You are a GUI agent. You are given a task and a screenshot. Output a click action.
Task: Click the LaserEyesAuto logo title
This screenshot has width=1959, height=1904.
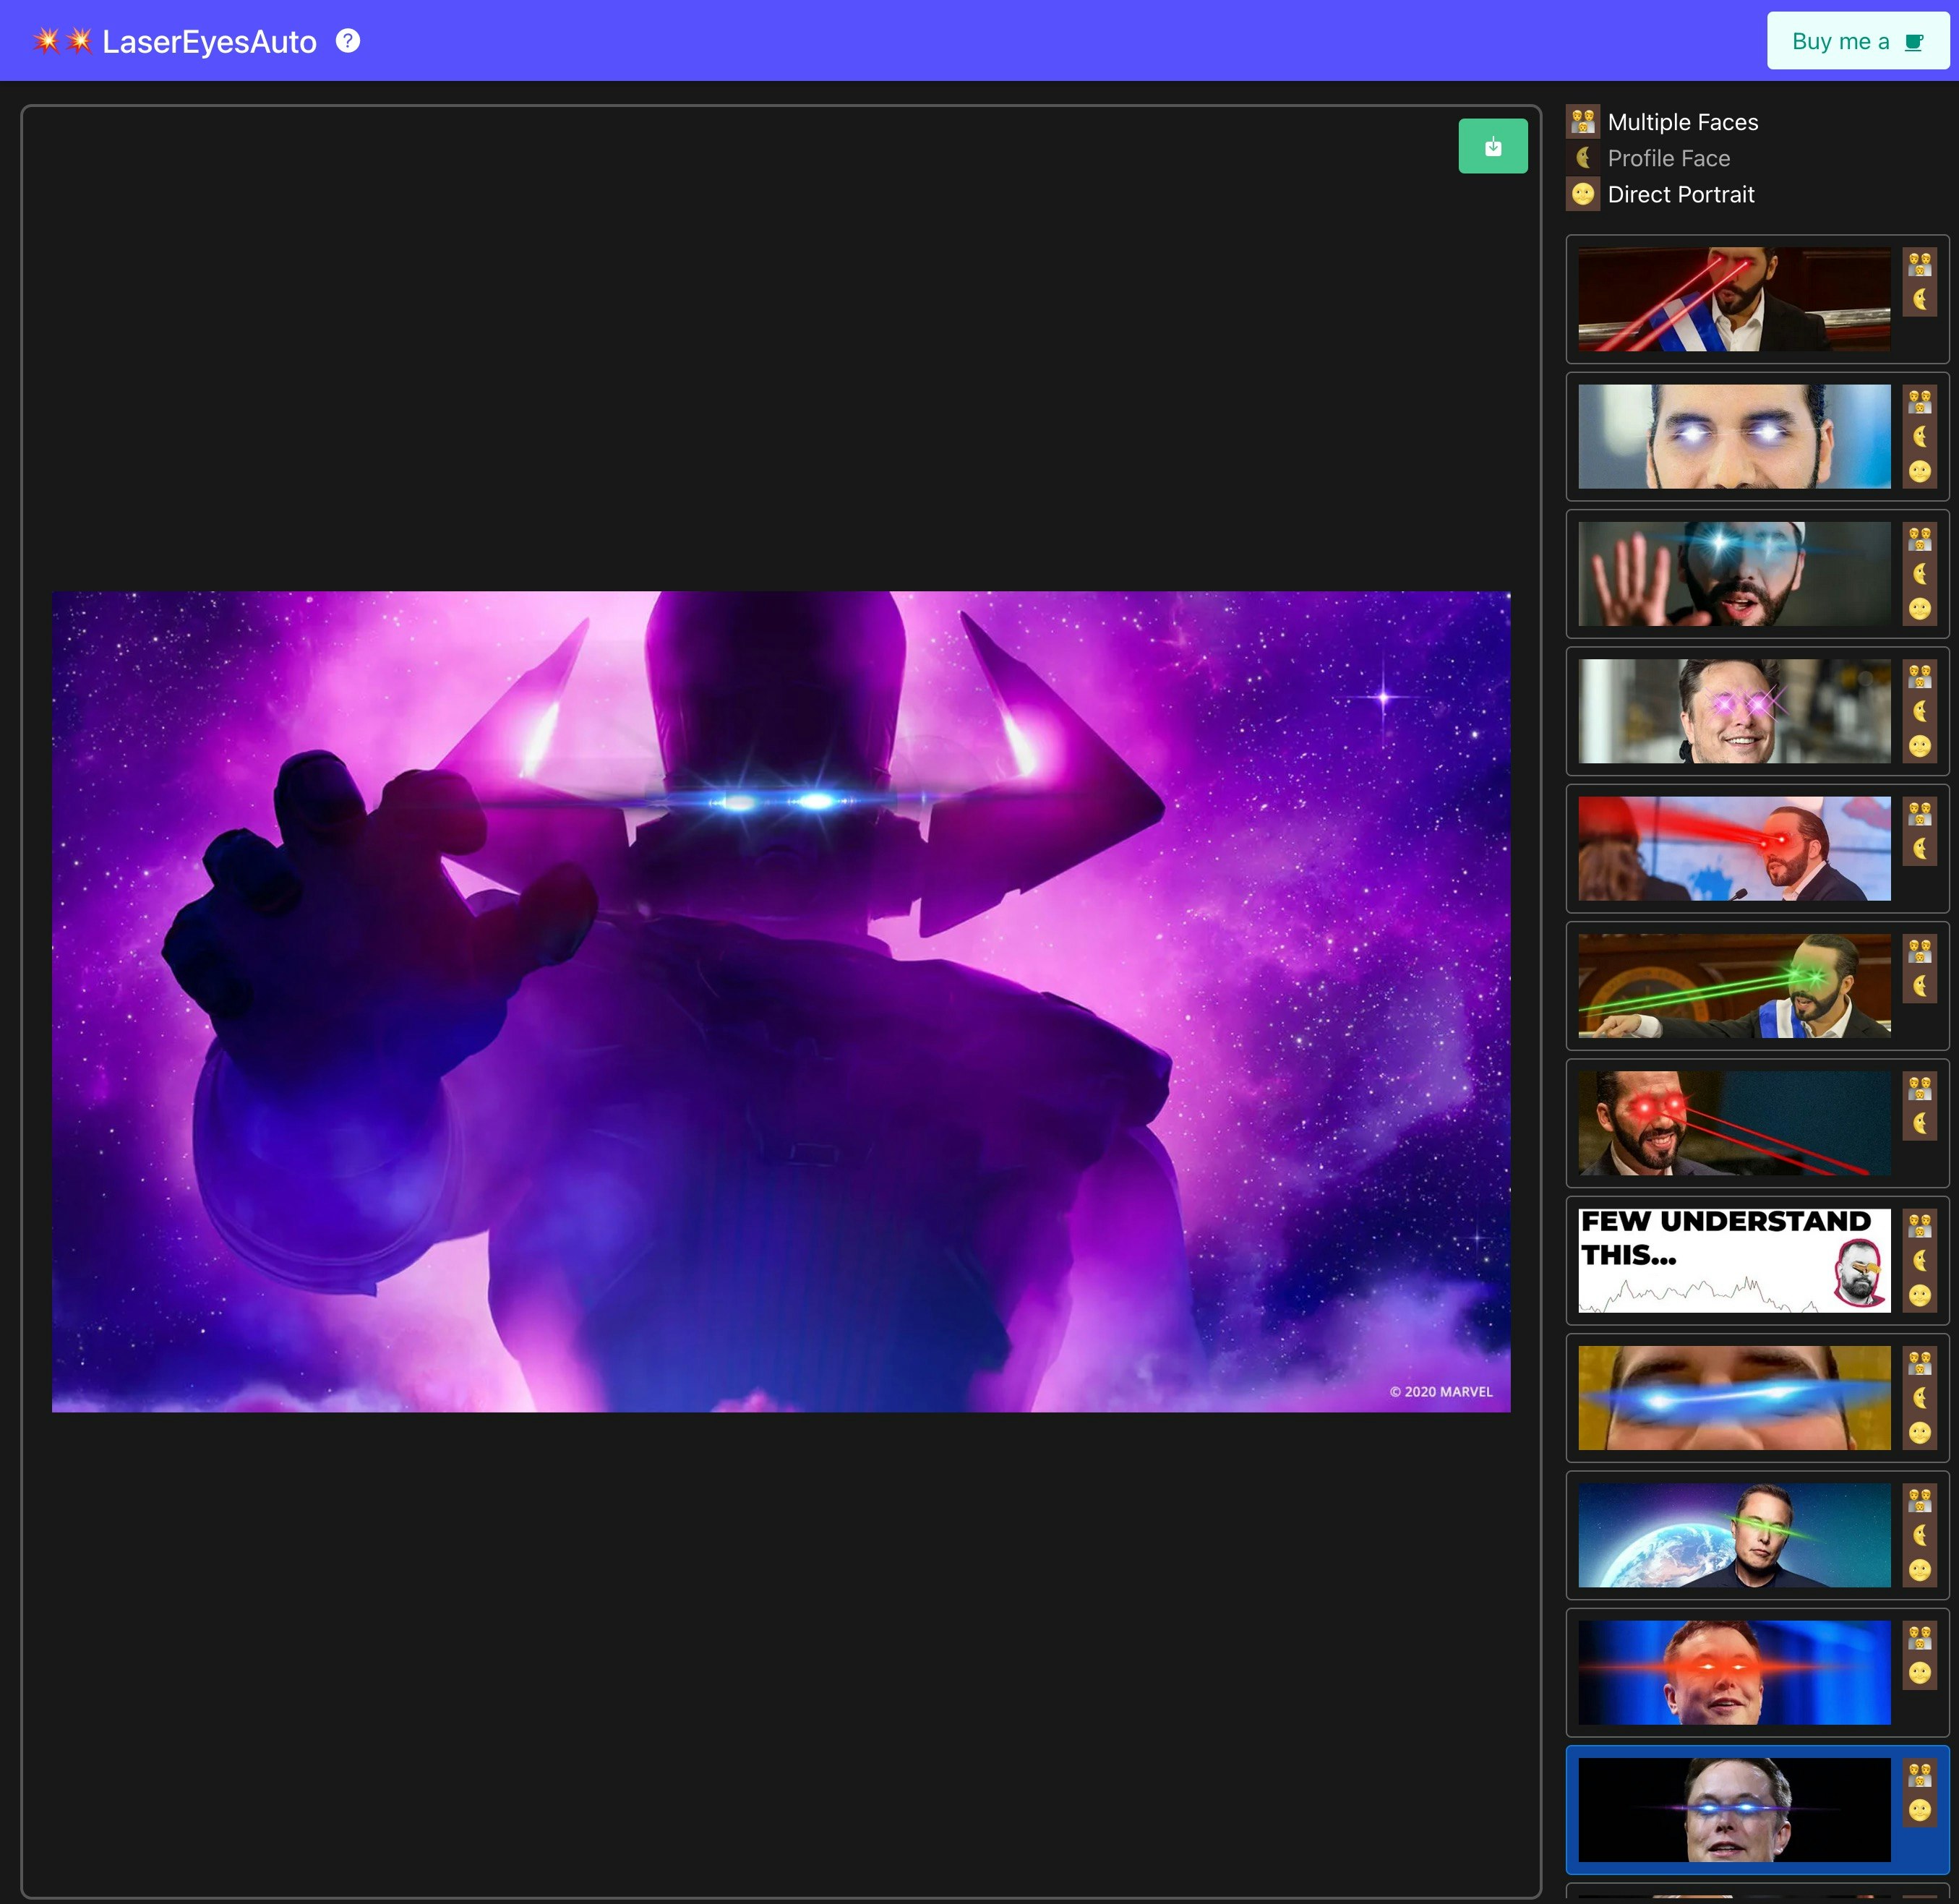(208, 41)
